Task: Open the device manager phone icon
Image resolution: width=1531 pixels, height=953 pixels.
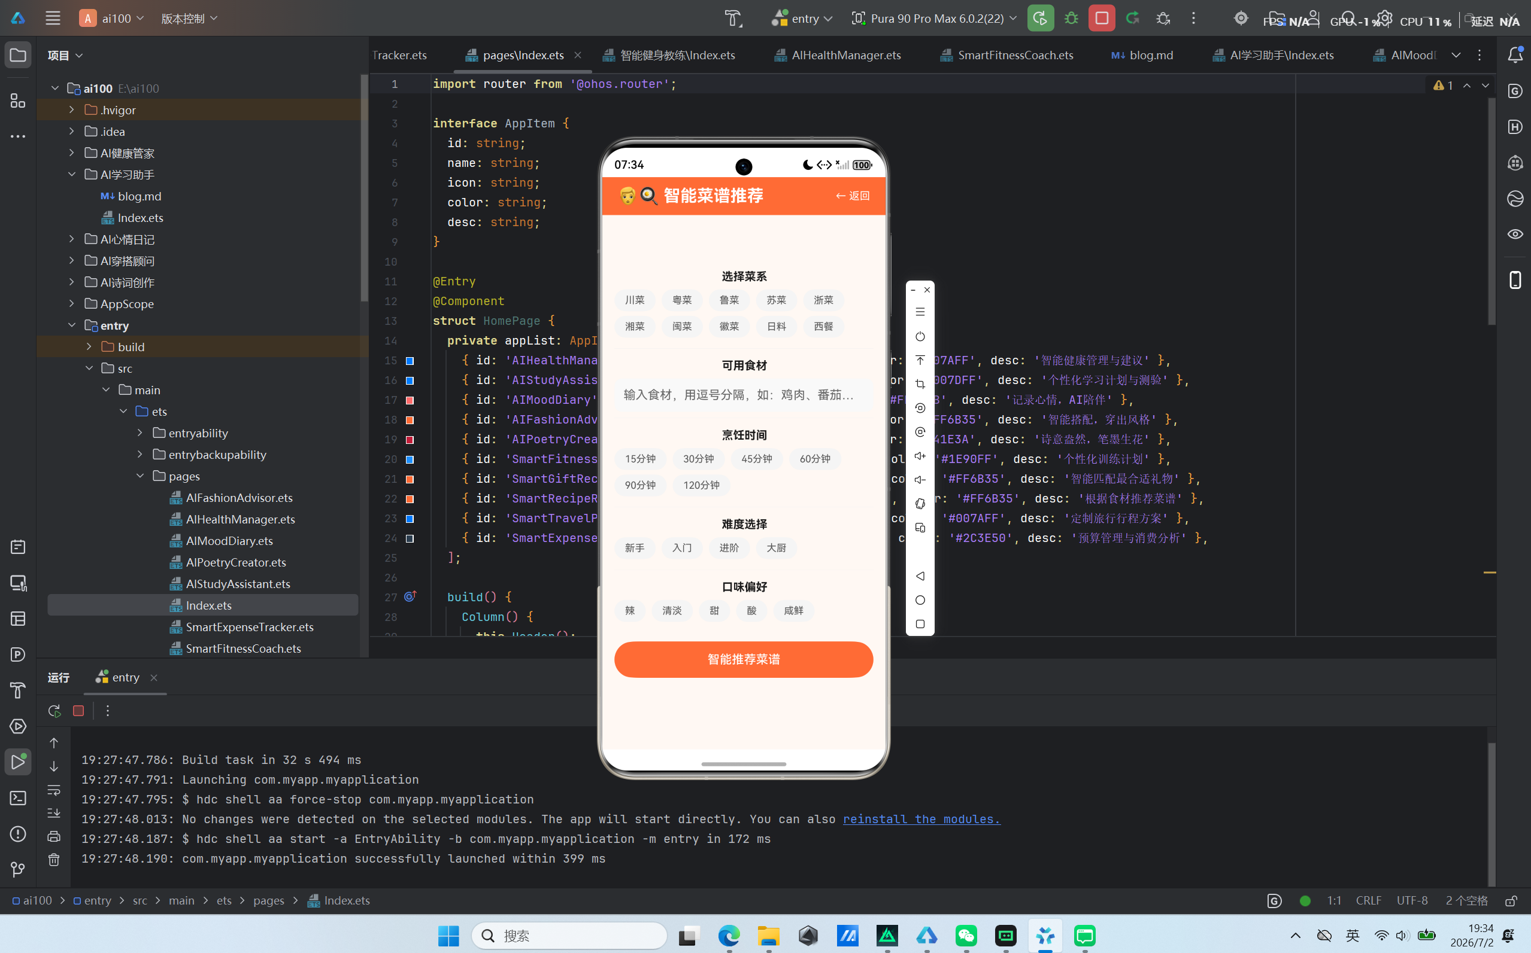Action: 1515,279
